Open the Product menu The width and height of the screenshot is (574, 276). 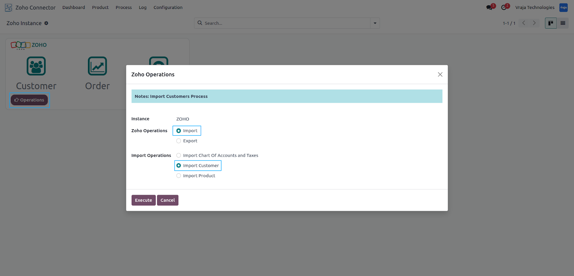point(100,8)
